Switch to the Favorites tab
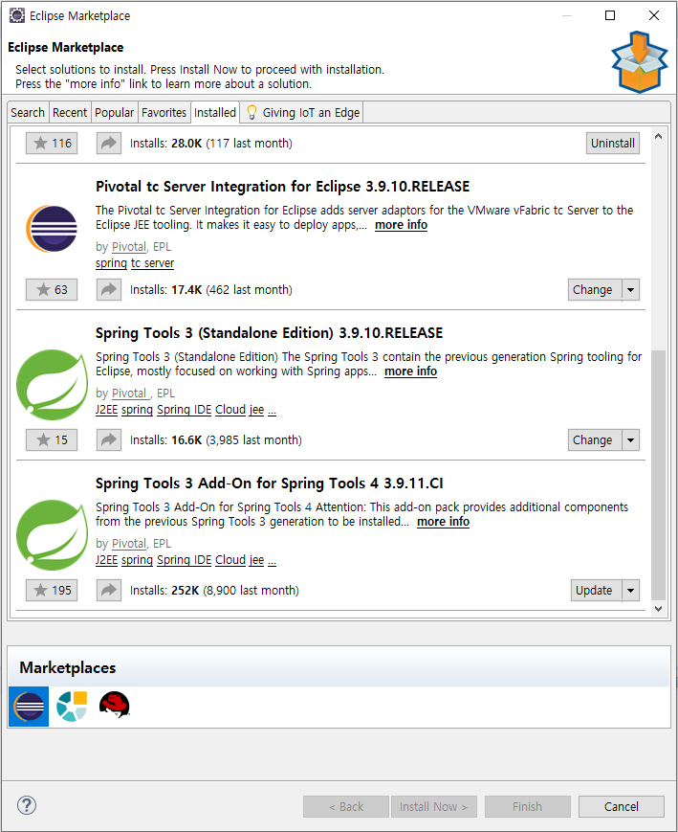Screen dimensions: 678x832 (164, 112)
